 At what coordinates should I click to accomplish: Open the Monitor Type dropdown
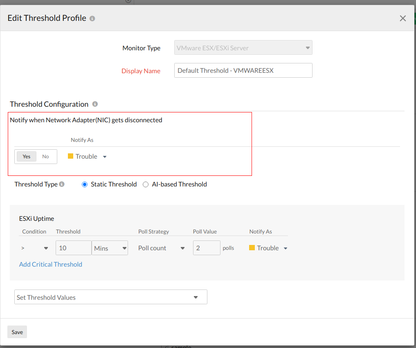pos(243,48)
